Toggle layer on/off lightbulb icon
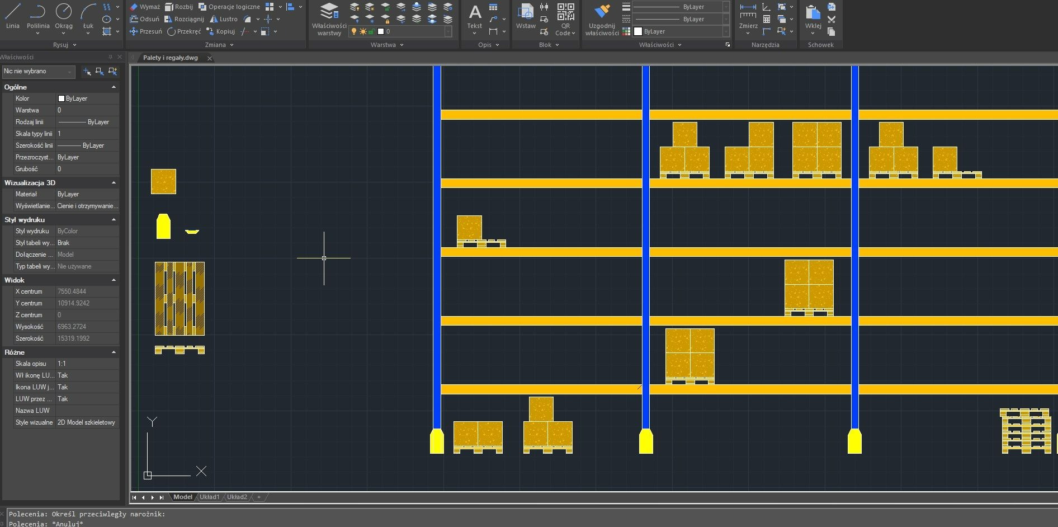 pos(354,32)
